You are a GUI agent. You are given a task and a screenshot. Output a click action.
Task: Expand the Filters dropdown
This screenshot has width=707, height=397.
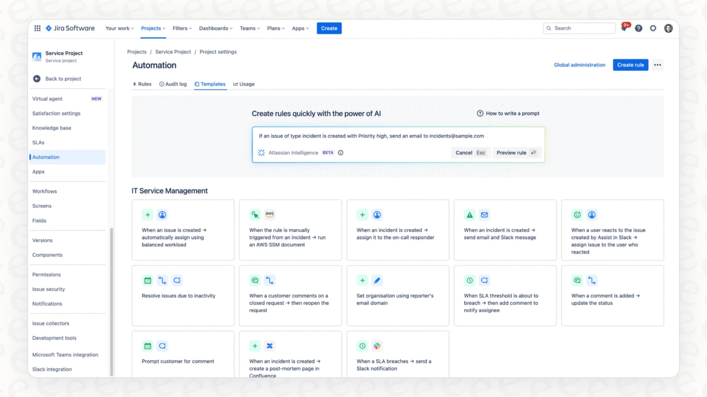click(x=182, y=28)
